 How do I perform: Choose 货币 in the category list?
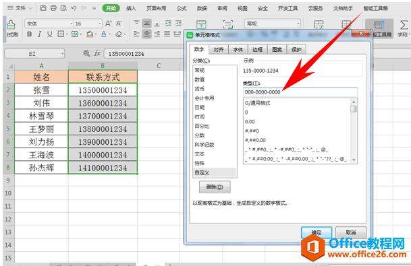(215, 89)
